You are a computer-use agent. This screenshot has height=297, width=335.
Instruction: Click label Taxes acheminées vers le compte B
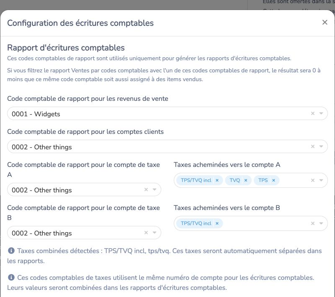(x=227, y=208)
